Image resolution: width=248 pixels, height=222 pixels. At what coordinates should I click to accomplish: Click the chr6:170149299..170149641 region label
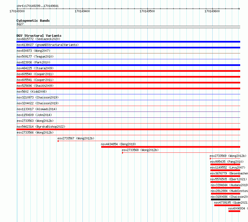click(x=38, y=6)
